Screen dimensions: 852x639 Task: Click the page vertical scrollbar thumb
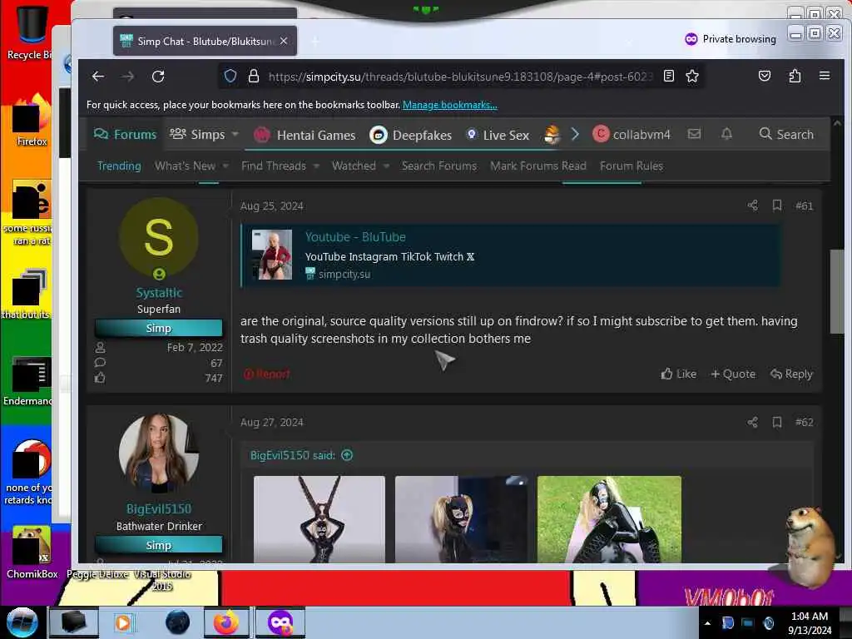coord(837,291)
